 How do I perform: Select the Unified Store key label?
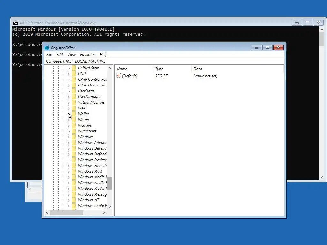coord(89,68)
